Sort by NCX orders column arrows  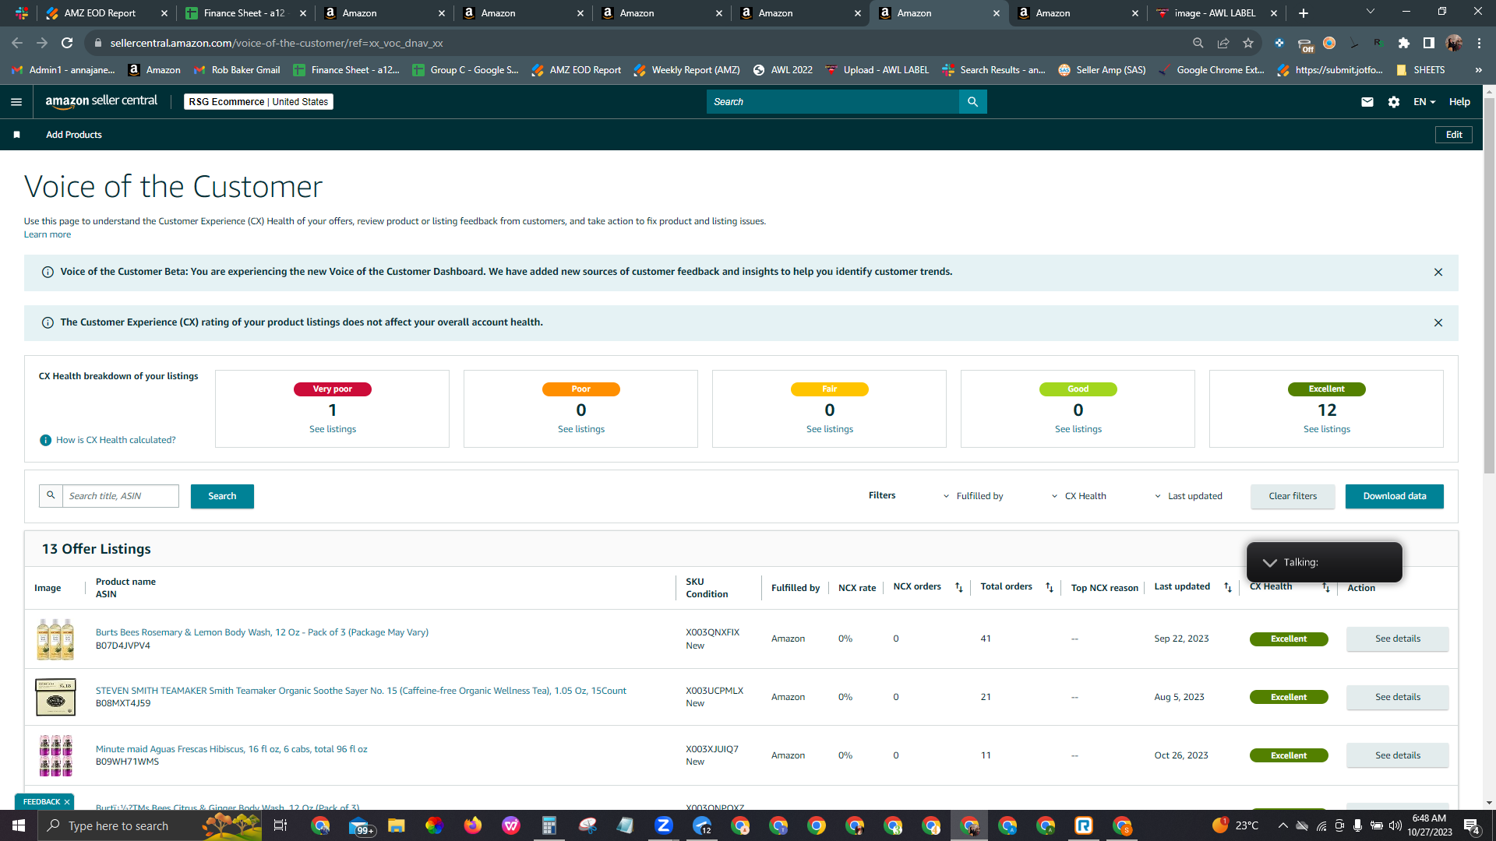959,588
